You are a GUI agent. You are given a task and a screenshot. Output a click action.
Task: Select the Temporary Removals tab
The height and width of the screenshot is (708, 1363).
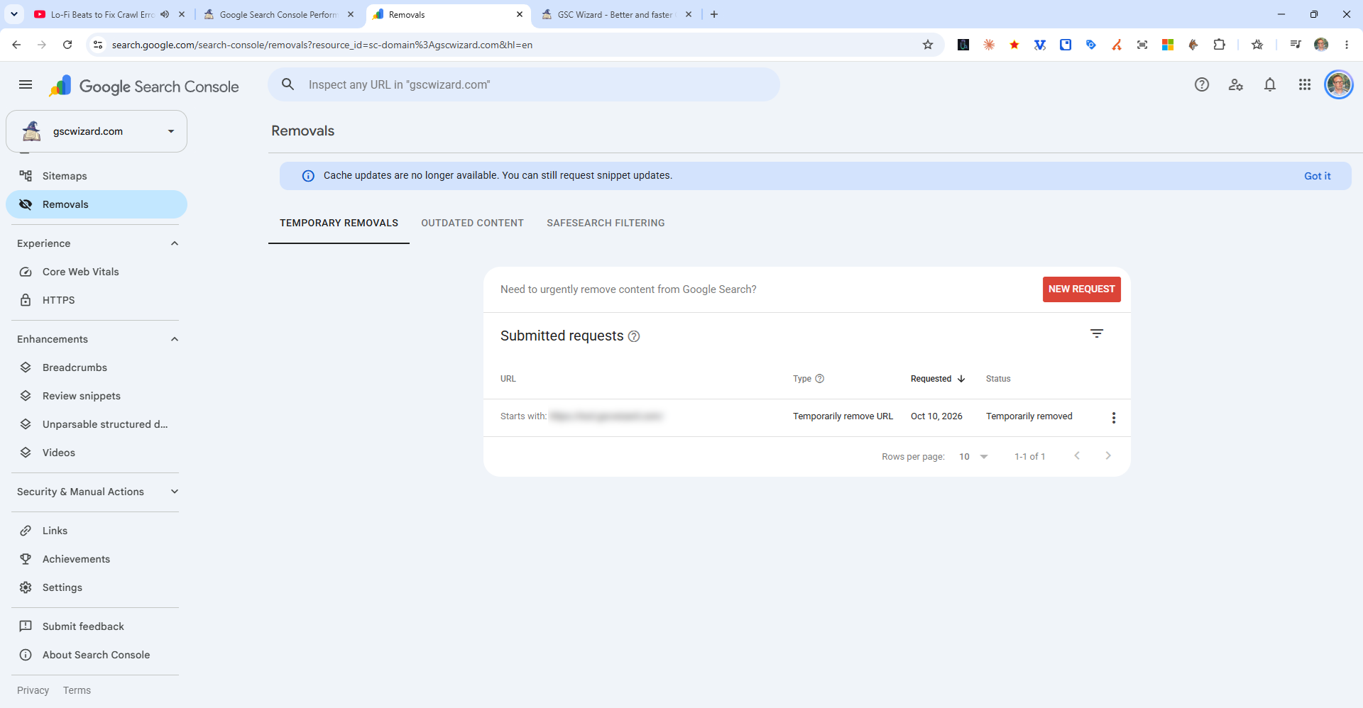339,223
